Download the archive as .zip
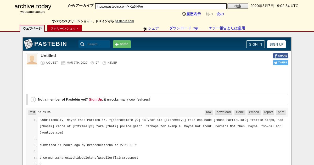314x165 pixels. click(x=184, y=28)
